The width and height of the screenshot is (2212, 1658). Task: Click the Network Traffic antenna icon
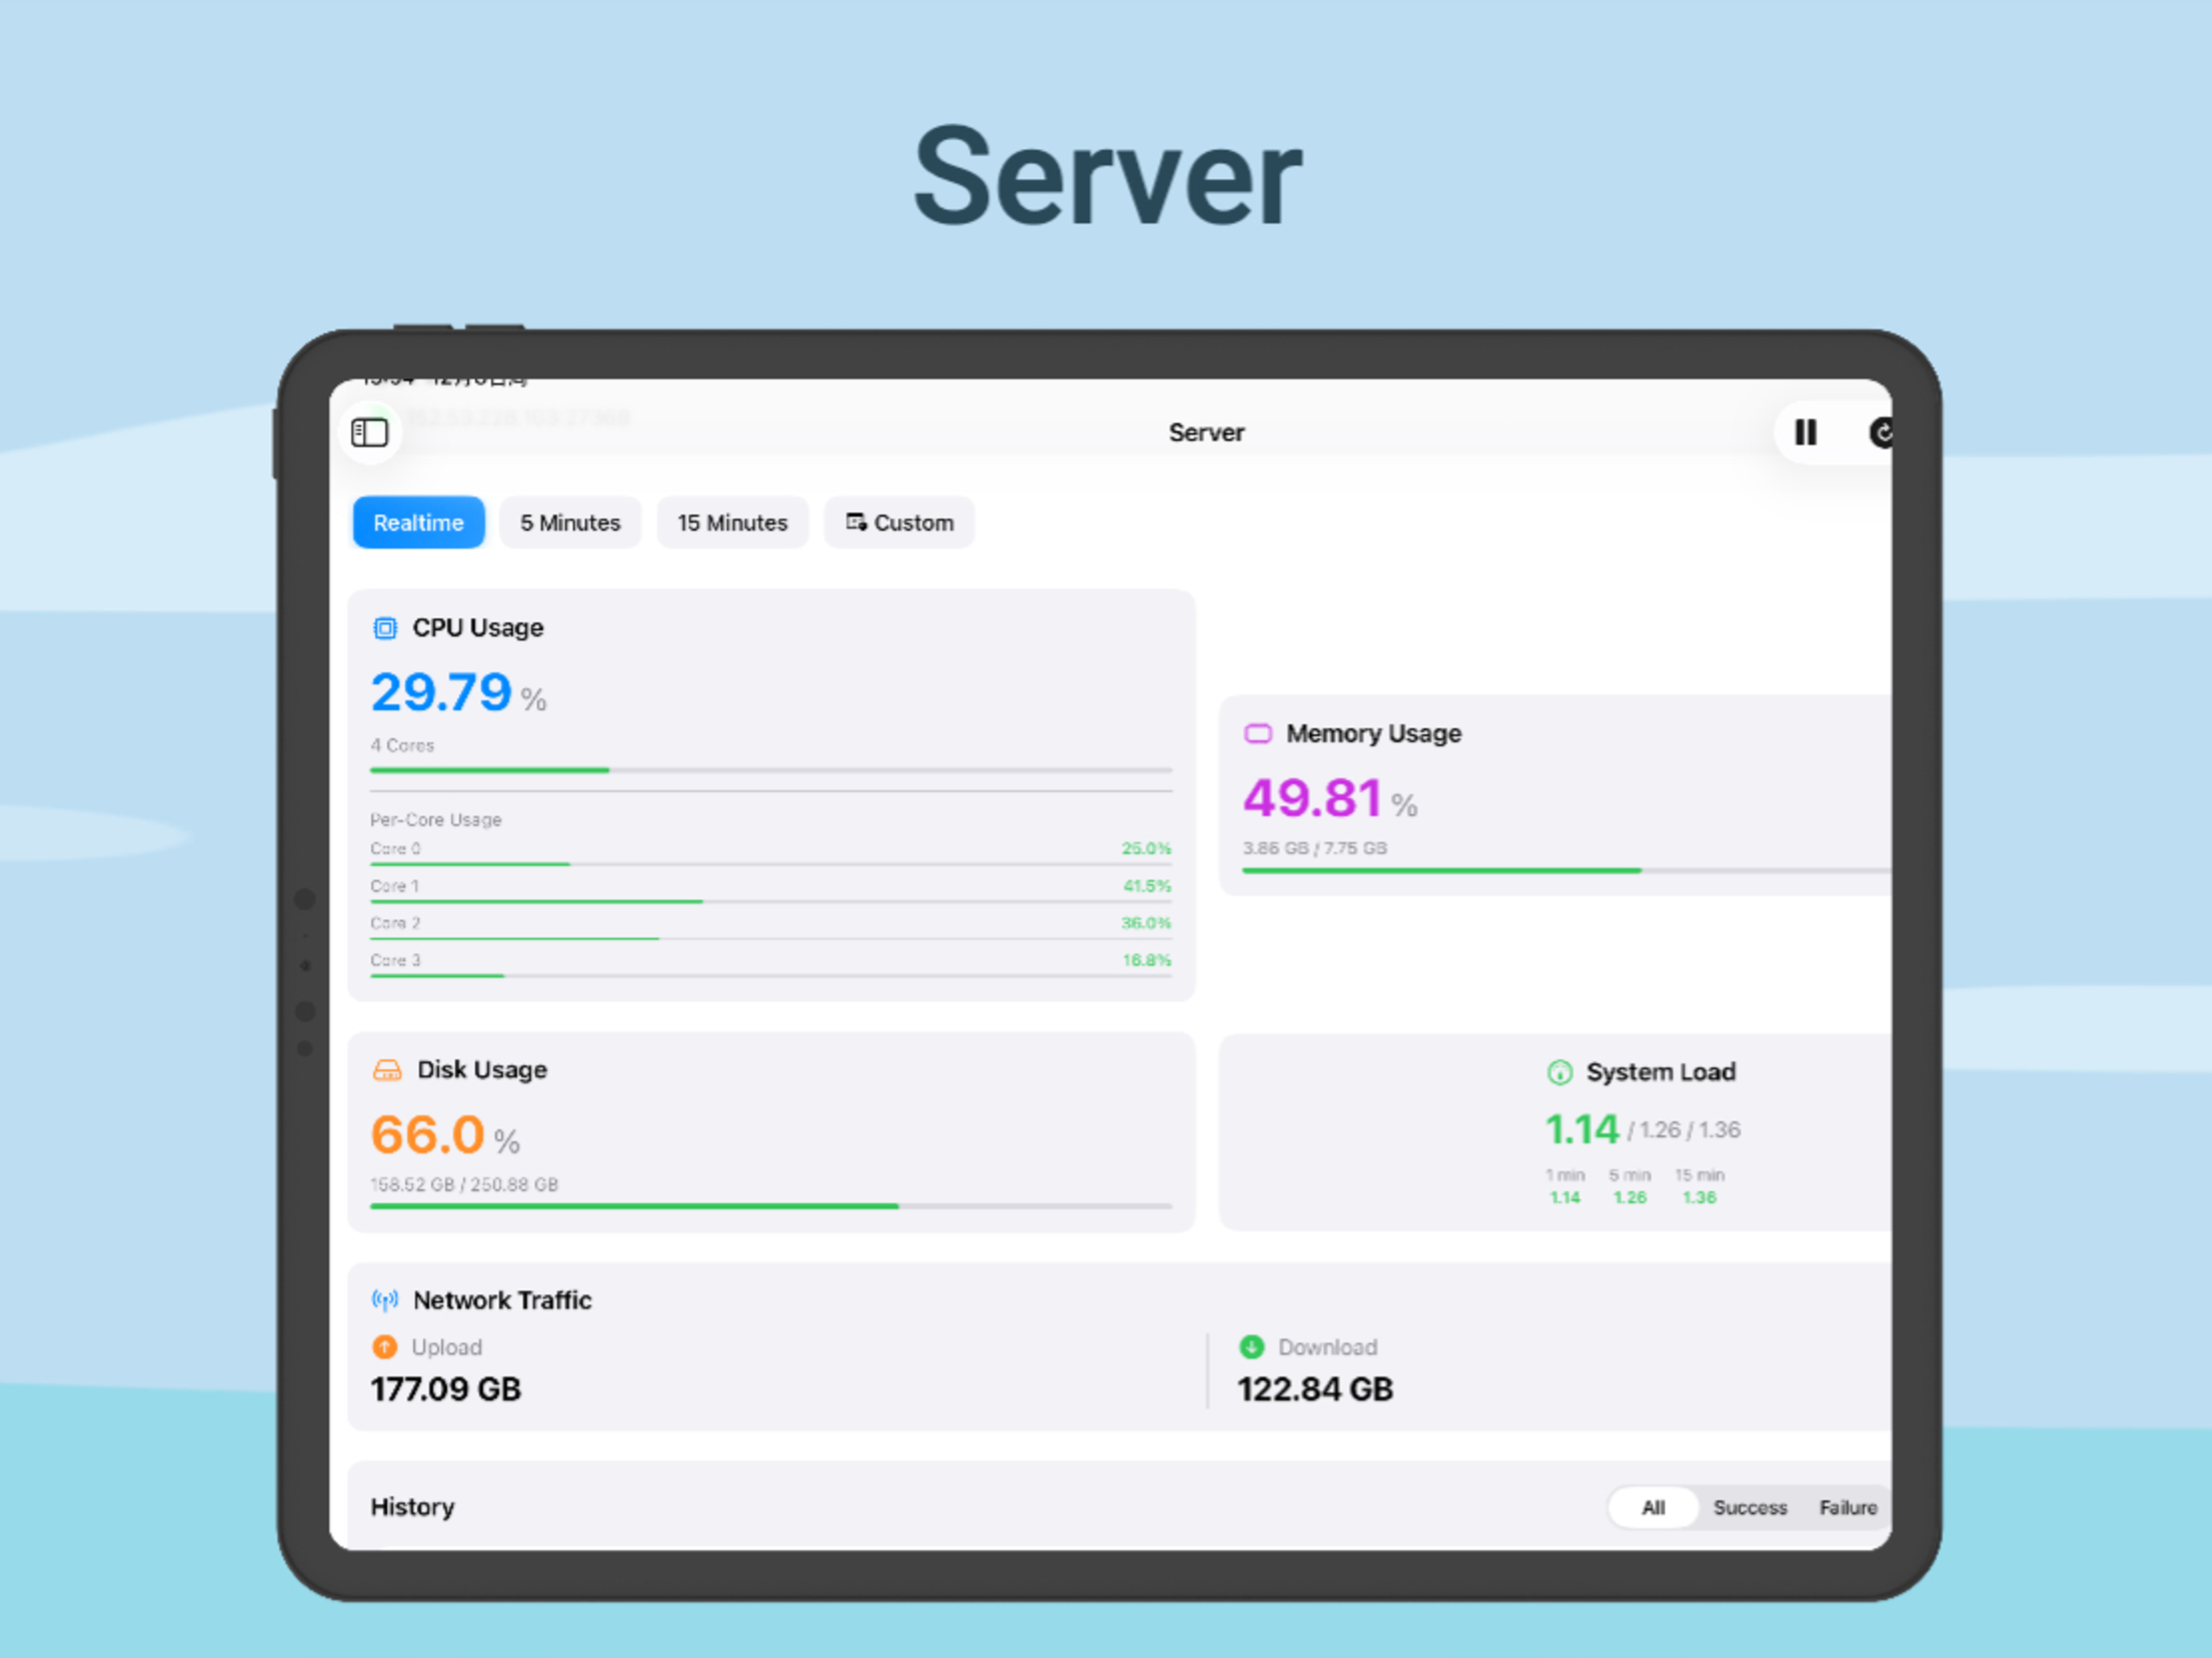point(385,1300)
